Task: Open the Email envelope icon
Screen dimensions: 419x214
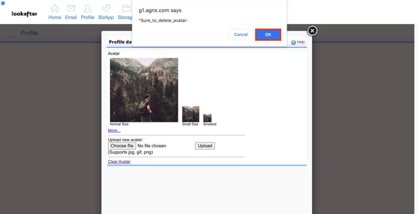Action: coord(71,9)
